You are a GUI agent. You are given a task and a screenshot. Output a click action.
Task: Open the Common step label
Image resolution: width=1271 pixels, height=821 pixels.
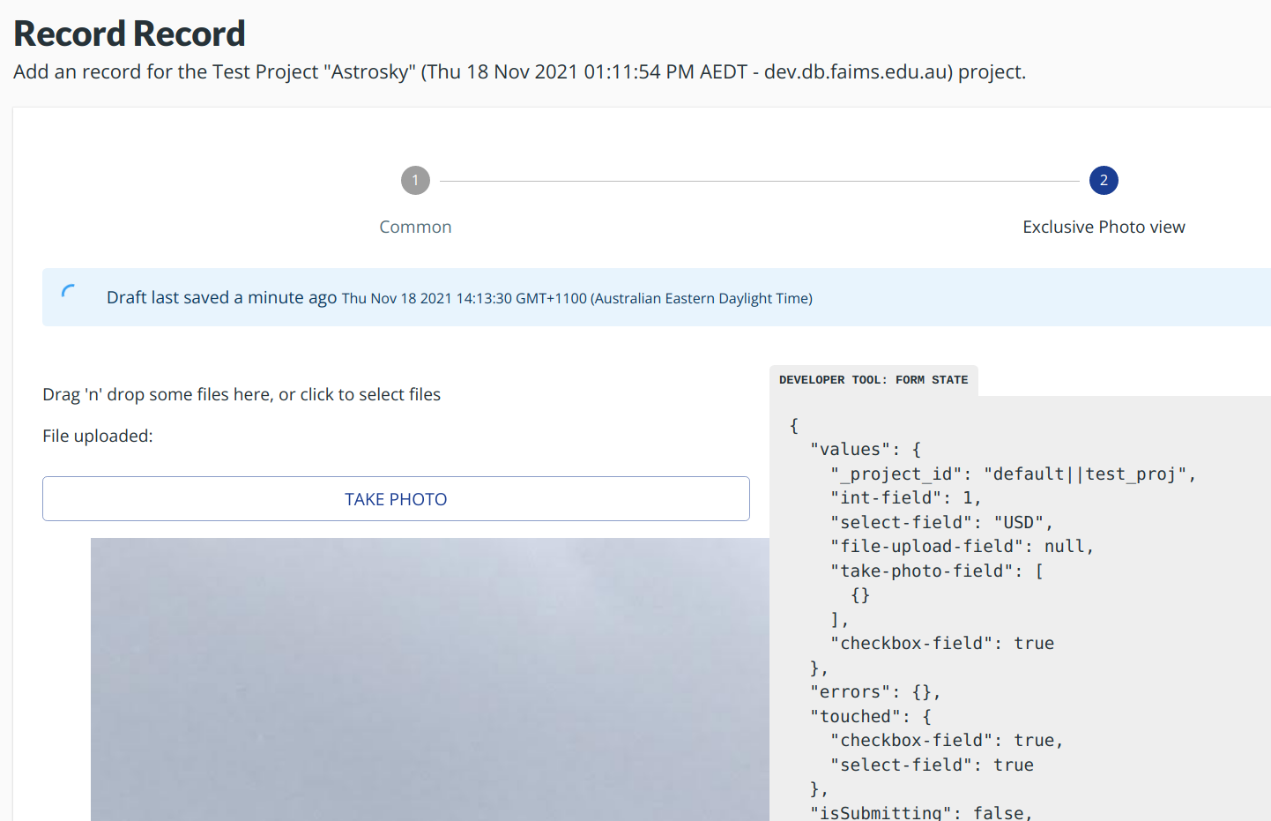click(415, 227)
